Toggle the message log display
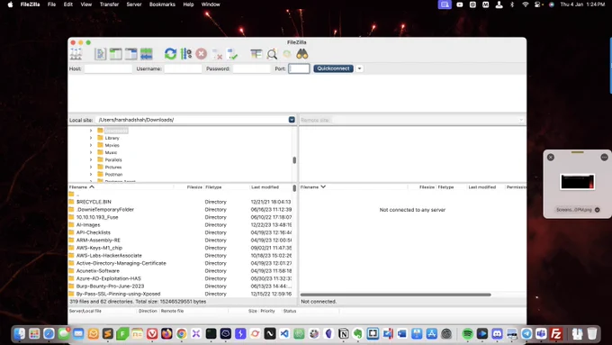The image size is (612, 345). coord(100,54)
